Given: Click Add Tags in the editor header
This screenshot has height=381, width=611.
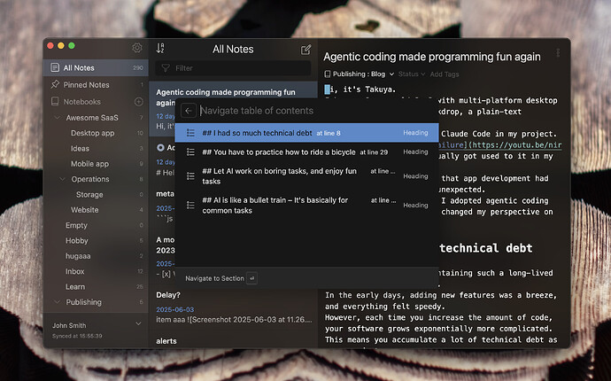Looking at the screenshot, I should pyautogui.click(x=445, y=74).
